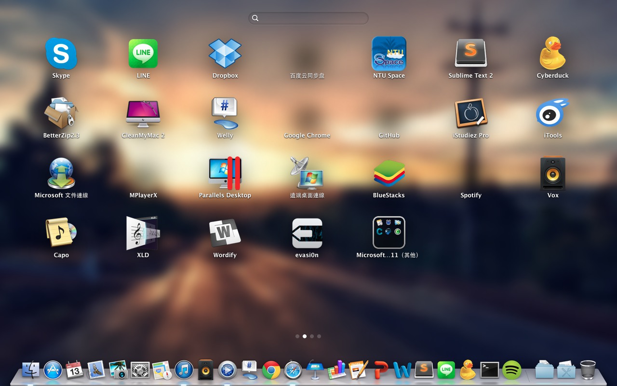This screenshot has height=386, width=617.
Task: Click the Spotify label in Launchpad grid
Action: pos(471,195)
